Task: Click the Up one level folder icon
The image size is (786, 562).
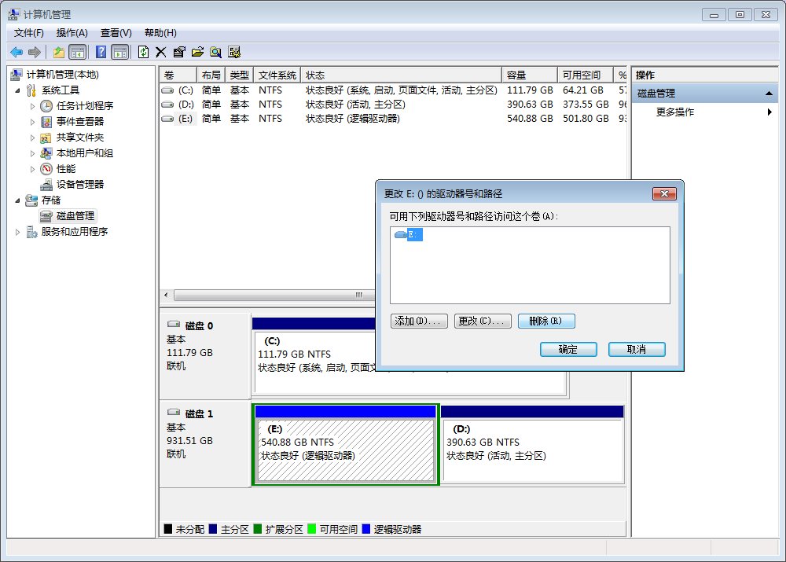Action: (59, 52)
